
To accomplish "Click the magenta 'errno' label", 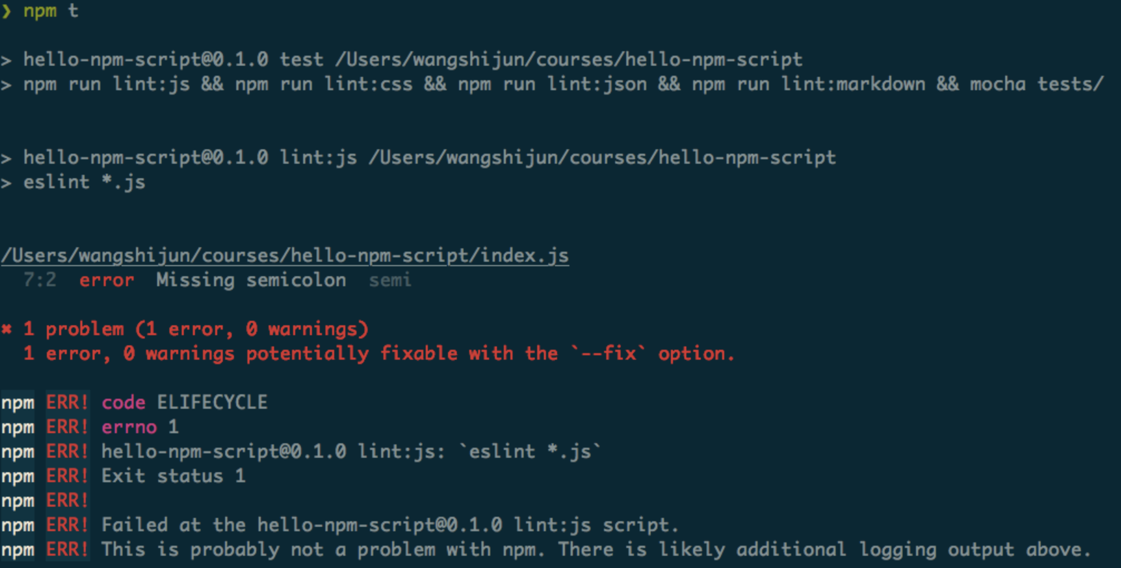I will (x=129, y=427).
